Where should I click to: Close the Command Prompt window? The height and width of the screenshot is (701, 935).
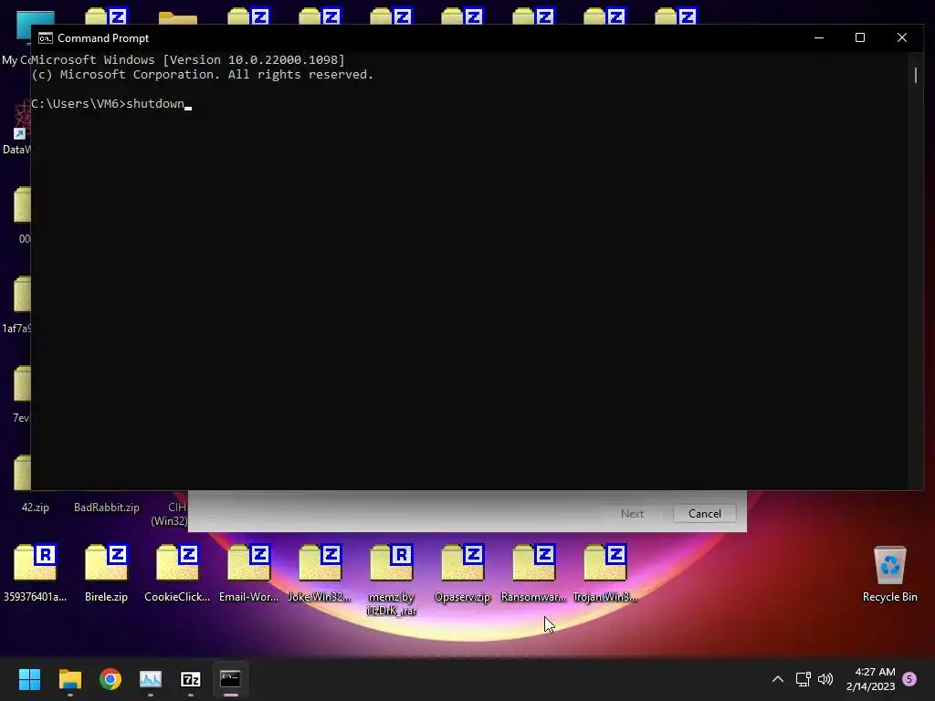pos(901,37)
